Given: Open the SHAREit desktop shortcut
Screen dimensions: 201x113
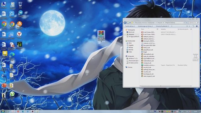Looking at the screenshot, I should 12,14.
